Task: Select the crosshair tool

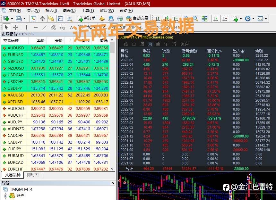Action: click(15, 27)
